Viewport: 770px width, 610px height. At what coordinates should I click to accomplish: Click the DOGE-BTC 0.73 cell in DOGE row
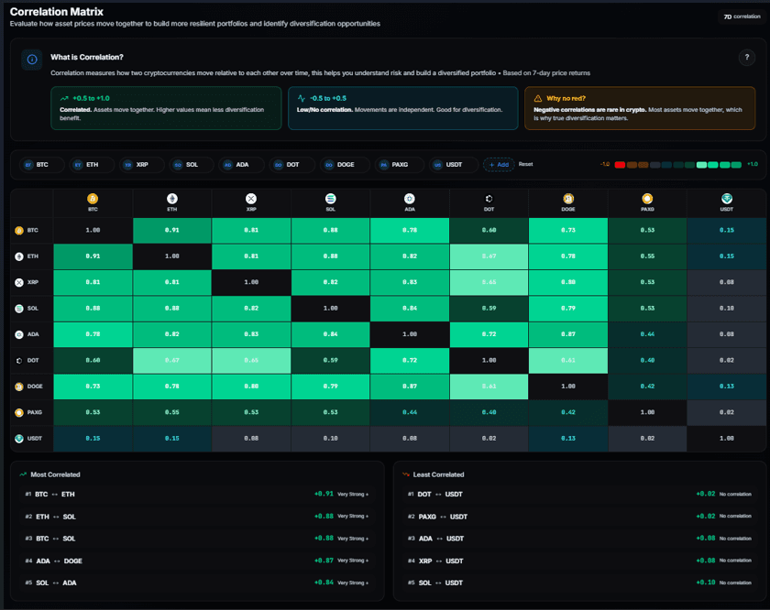click(x=93, y=387)
